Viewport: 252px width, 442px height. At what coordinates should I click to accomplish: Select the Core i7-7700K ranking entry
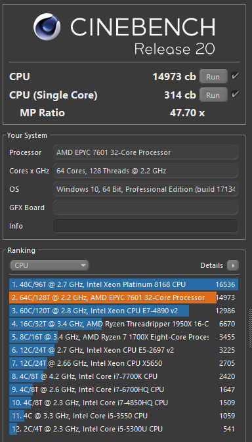[123, 376]
